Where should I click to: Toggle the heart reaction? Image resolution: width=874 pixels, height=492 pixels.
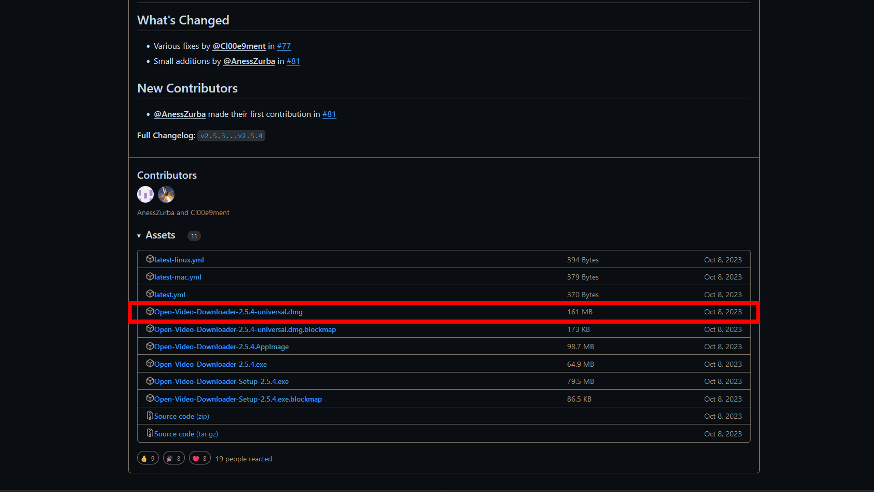point(200,458)
